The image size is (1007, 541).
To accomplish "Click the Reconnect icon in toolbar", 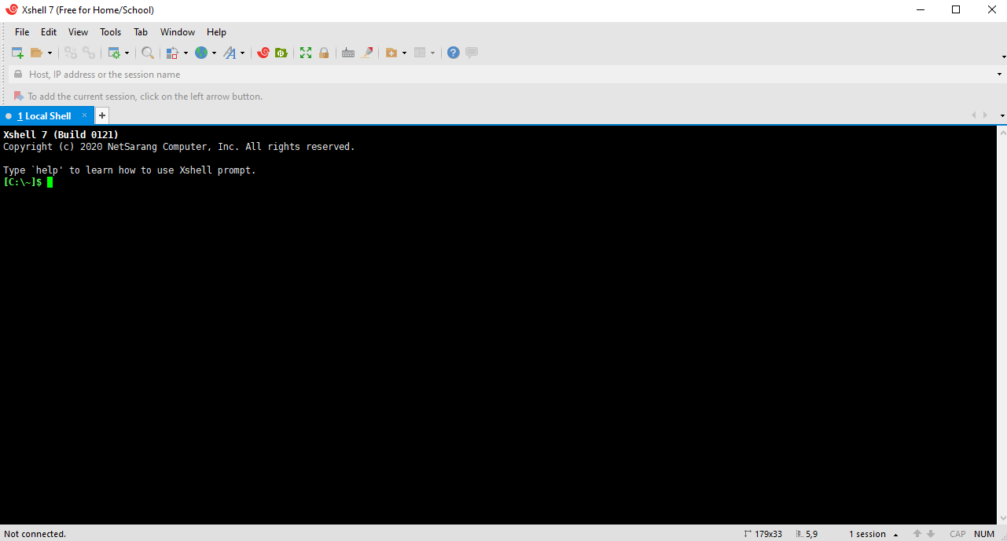I will tap(89, 53).
